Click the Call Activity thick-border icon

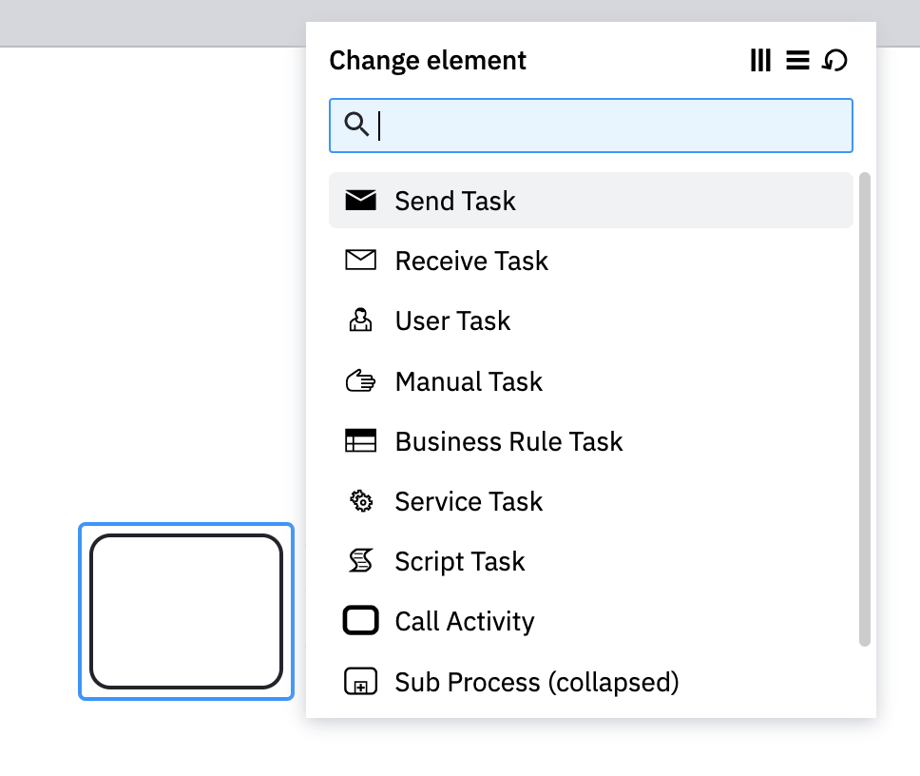click(360, 620)
